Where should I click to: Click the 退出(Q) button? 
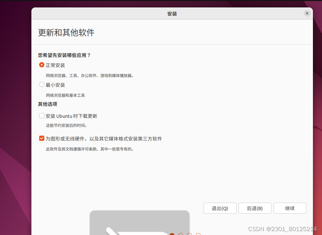coord(220,208)
